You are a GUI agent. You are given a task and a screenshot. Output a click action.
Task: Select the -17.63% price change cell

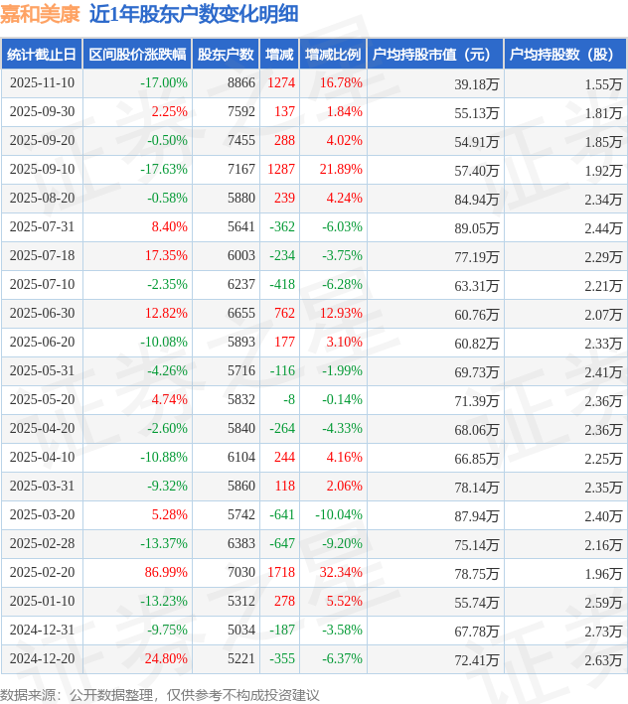click(164, 170)
